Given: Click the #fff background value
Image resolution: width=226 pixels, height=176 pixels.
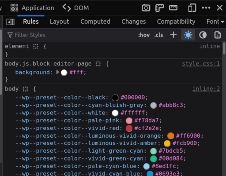Looking at the screenshot, I should click(76, 72).
